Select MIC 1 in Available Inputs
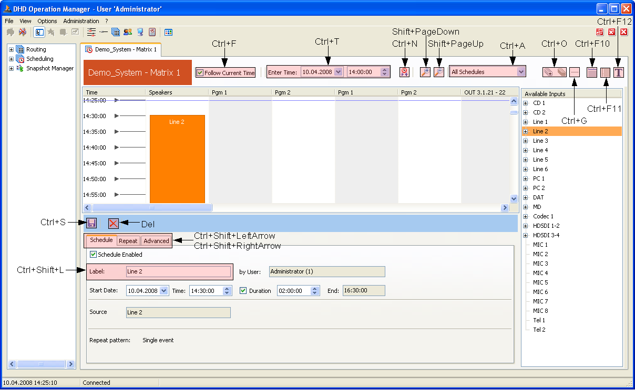The image size is (635, 390). click(540, 245)
